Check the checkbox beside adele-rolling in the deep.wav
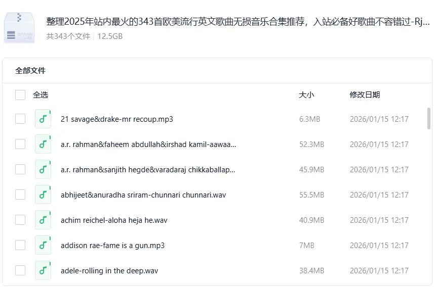 pyautogui.click(x=20, y=270)
